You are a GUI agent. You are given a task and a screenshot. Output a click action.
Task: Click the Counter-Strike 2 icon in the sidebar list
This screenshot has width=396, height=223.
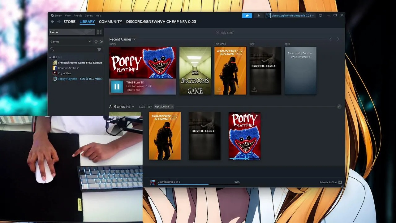(x=55, y=68)
